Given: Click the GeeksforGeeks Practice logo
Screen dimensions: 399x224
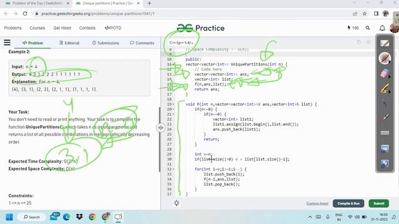Looking at the screenshot, I should [x=201, y=28].
